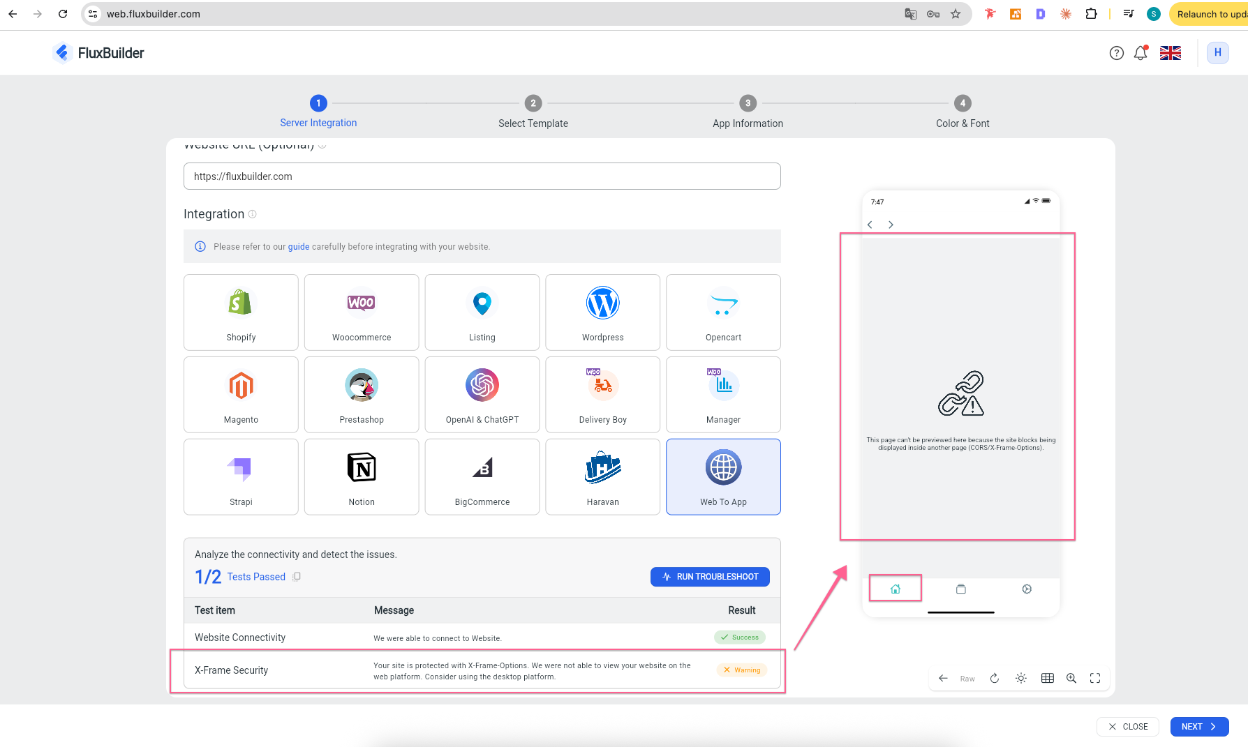Select the Manager integration card

coord(724,395)
